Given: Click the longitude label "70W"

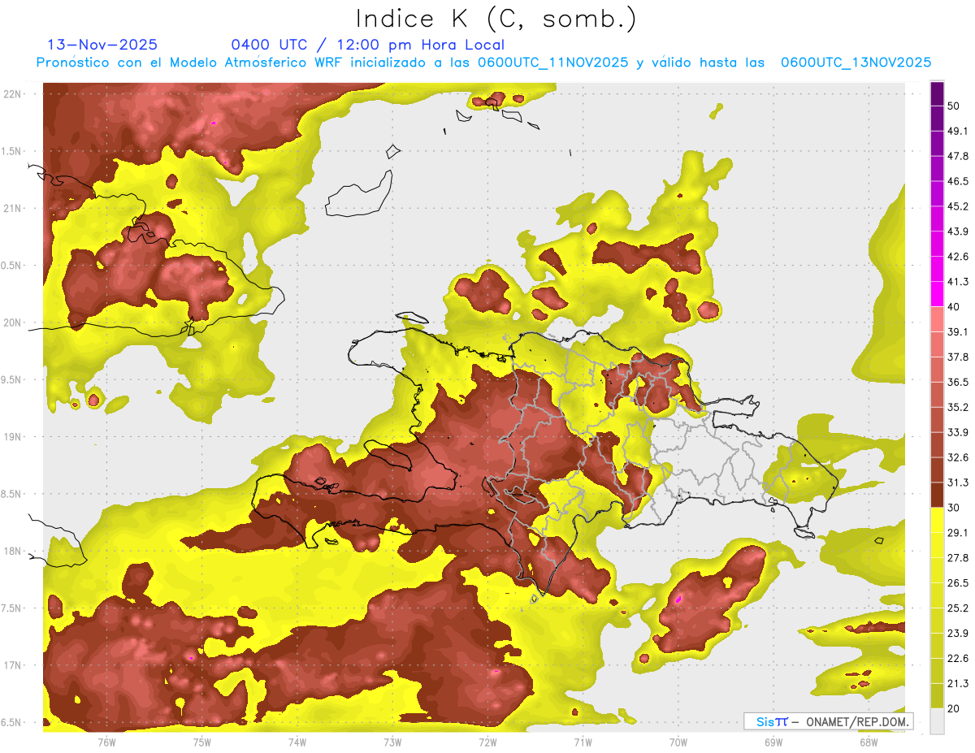Looking at the screenshot, I should 678,742.
